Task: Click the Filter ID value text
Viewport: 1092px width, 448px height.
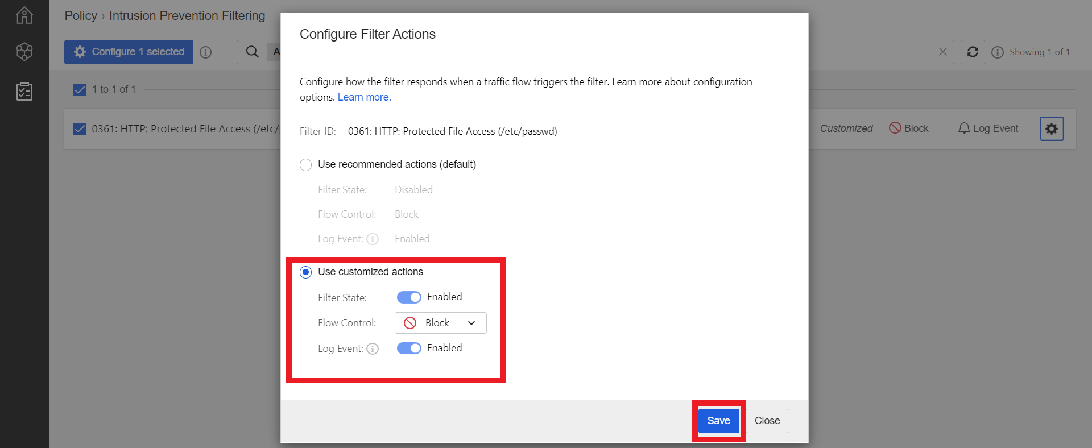Action: (453, 131)
